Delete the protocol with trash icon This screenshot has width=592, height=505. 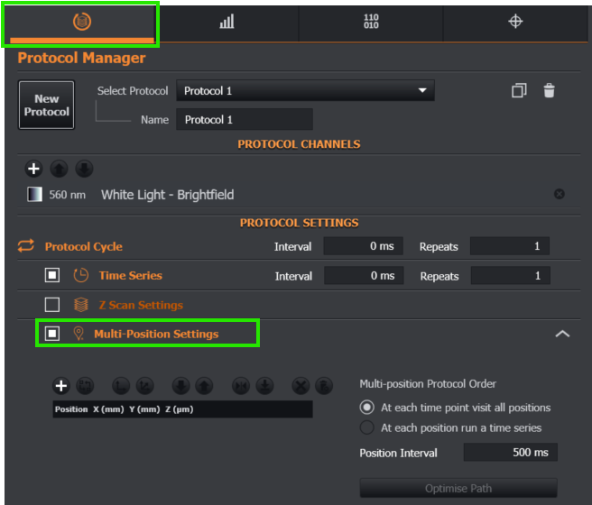[549, 90]
